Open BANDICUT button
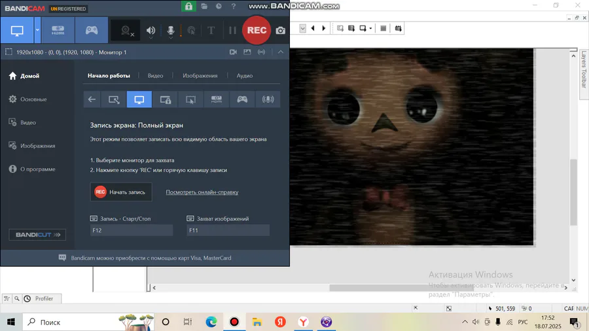This screenshot has width=589, height=331. point(37,235)
